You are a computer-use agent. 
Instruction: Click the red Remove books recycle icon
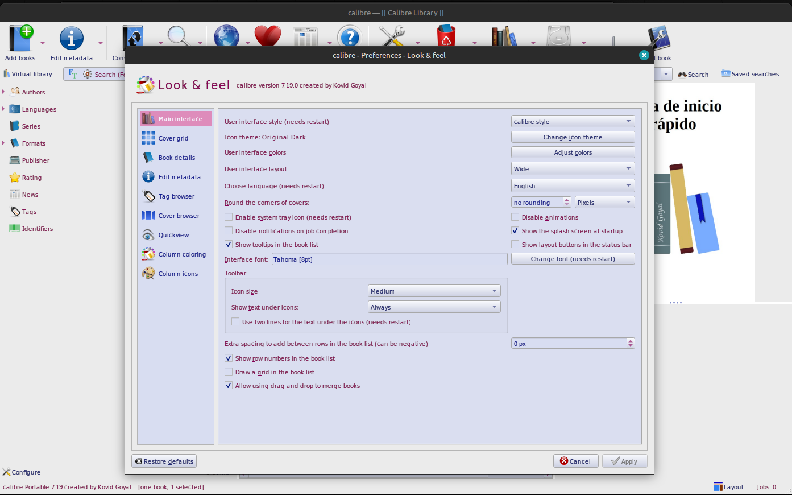click(446, 35)
